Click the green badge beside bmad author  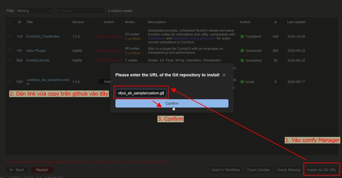coord(242,82)
